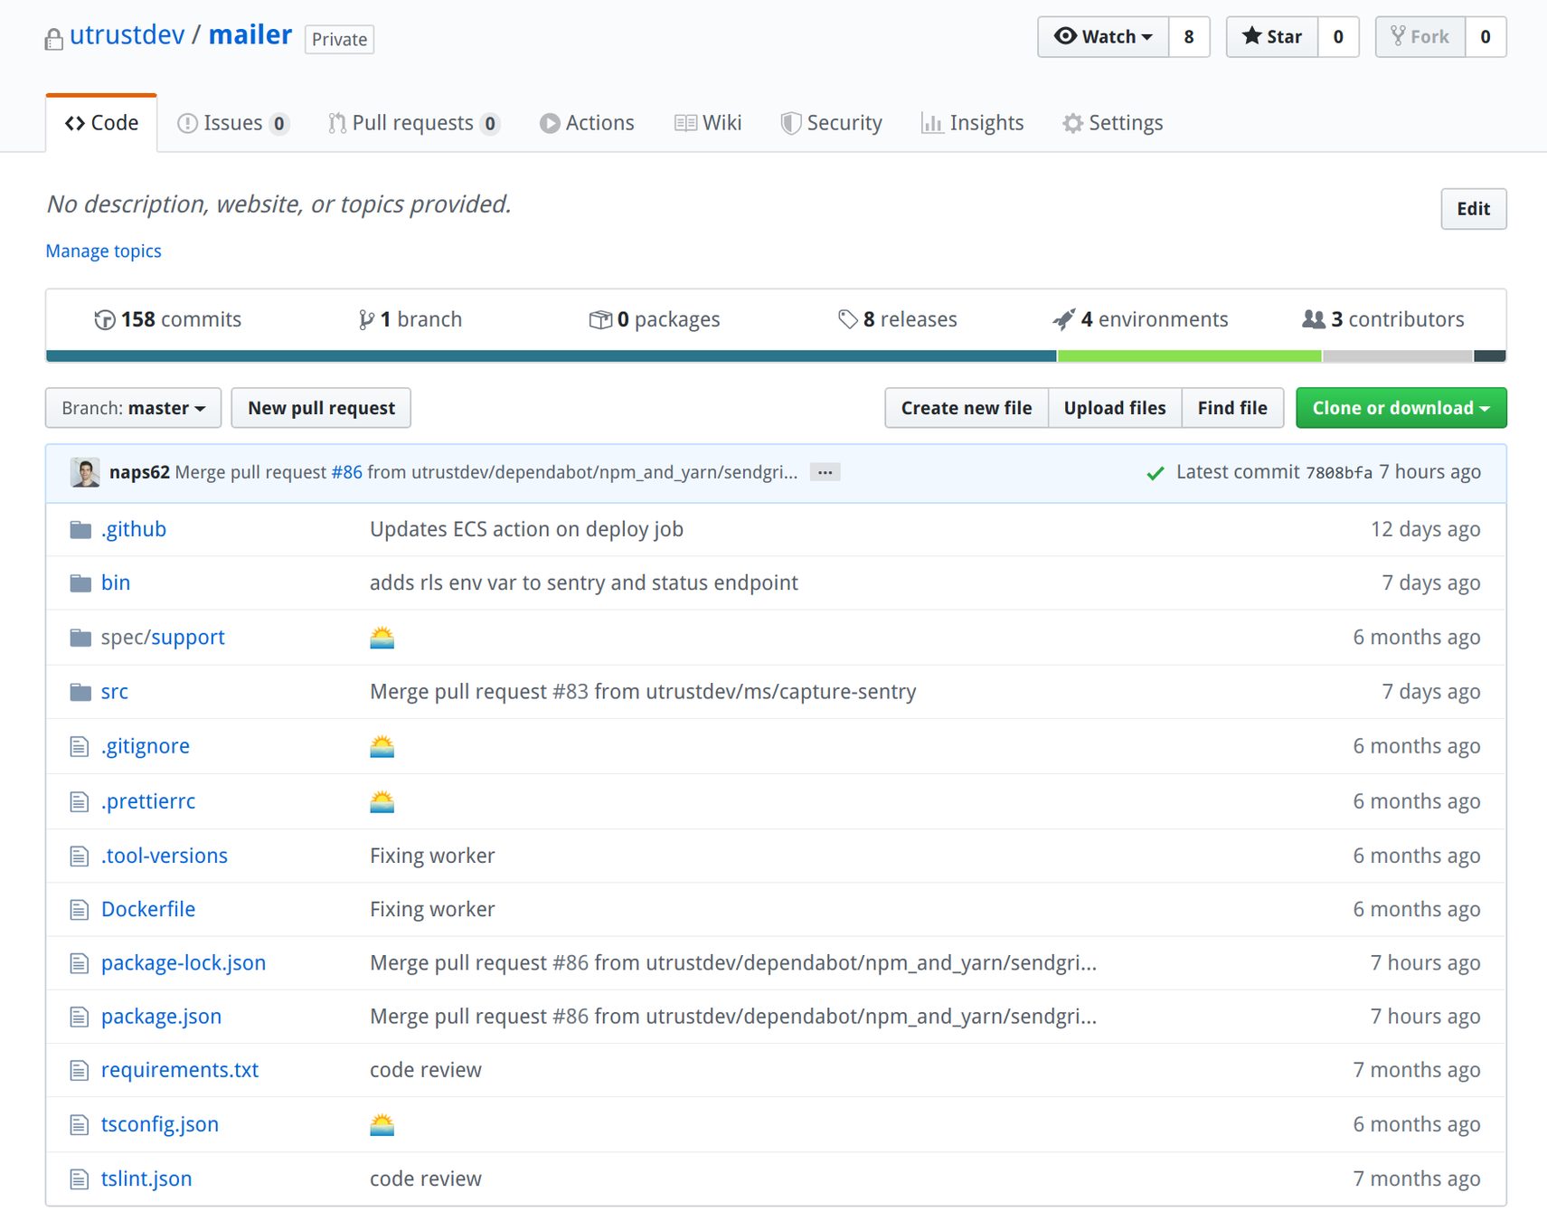The image size is (1547, 1221).
Task: Open commit 'Updates ECS action on deploy job'
Action: coord(526,529)
